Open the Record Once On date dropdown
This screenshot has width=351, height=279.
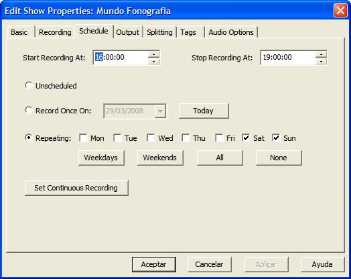(160, 111)
